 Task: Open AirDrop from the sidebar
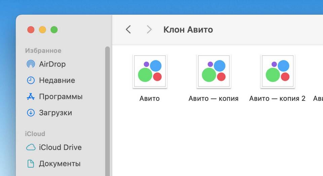point(52,64)
